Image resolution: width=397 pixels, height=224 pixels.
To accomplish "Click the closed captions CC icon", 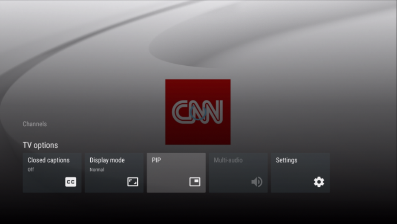I will point(71,182).
